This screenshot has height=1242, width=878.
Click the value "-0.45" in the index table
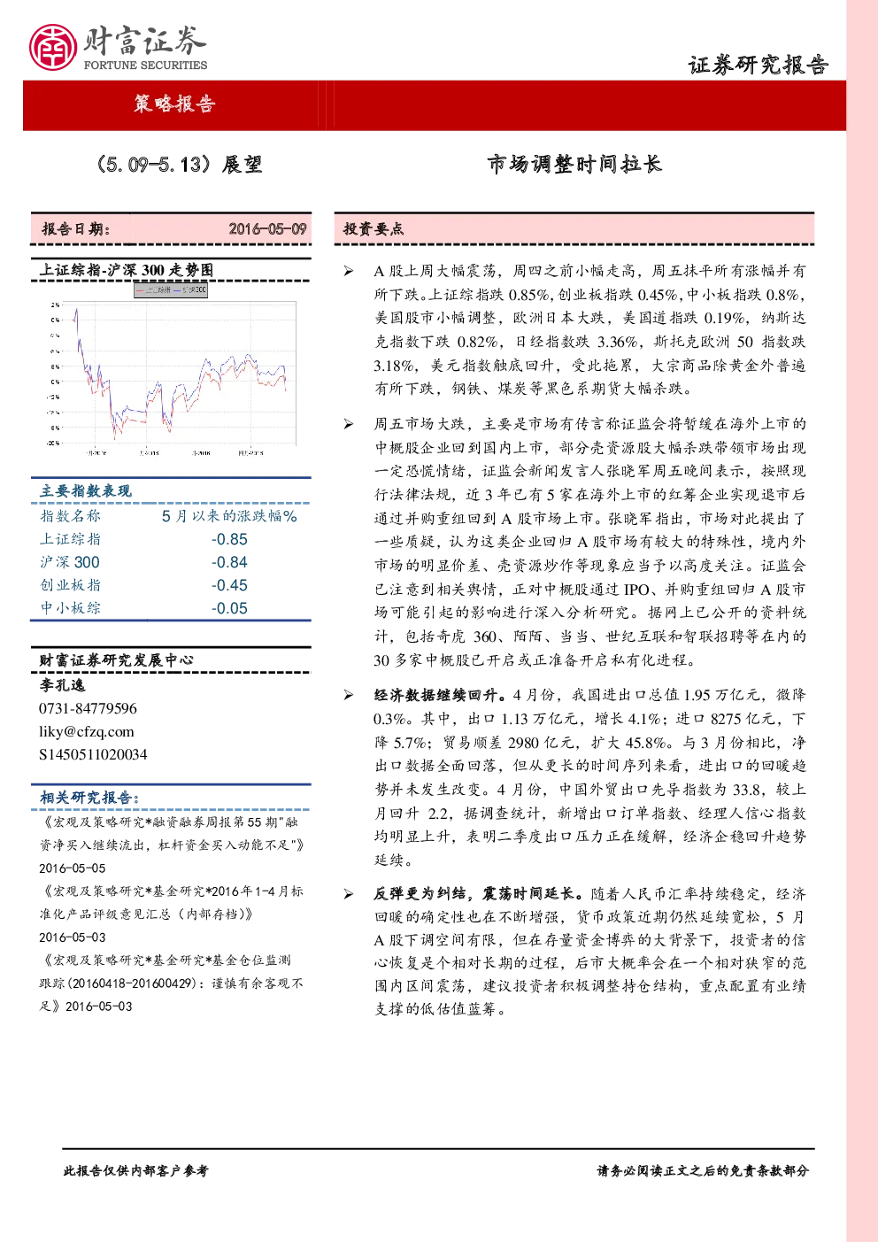click(229, 585)
